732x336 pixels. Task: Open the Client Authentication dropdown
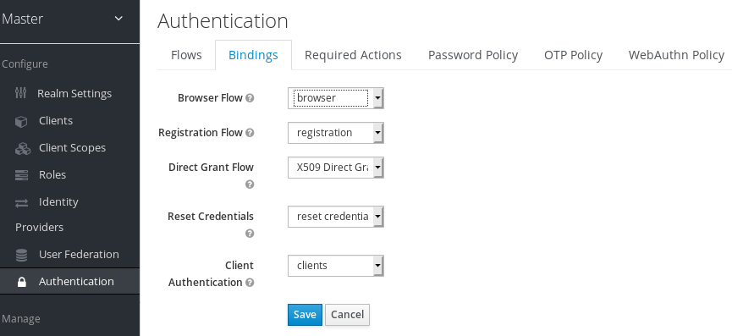point(336,266)
